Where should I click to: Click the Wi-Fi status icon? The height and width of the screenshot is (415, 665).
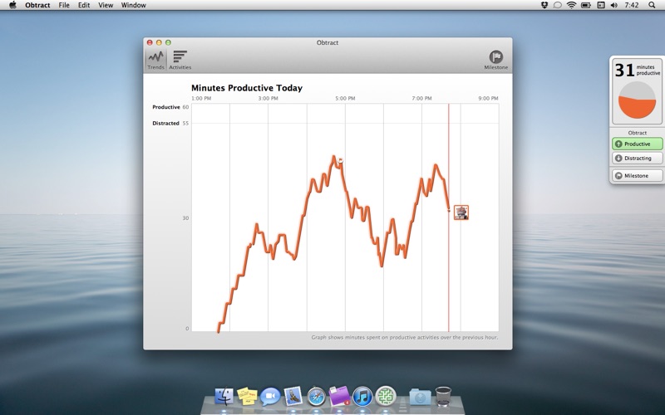pos(572,5)
